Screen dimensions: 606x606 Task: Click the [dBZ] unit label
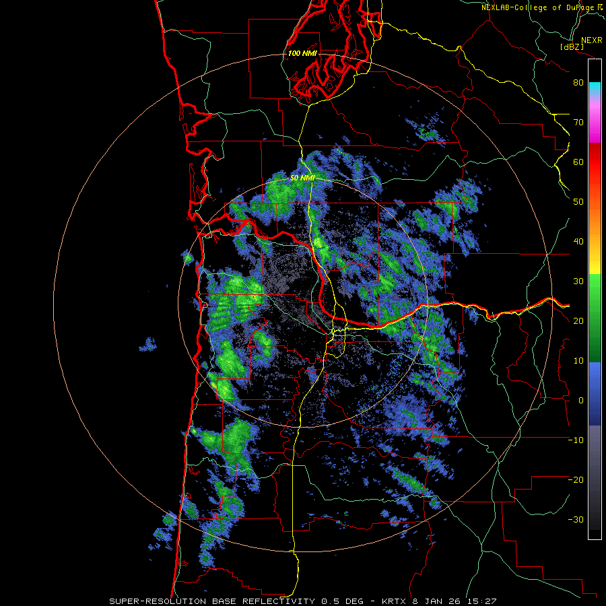click(x=572, y=47)
